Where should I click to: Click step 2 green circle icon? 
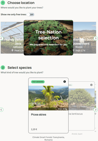click(3, 68)
